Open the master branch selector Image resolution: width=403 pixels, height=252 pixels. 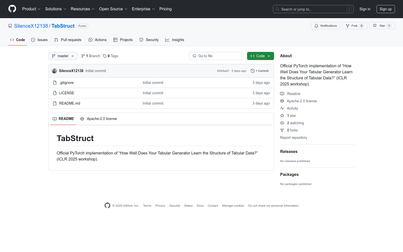(x=63, y=56)
